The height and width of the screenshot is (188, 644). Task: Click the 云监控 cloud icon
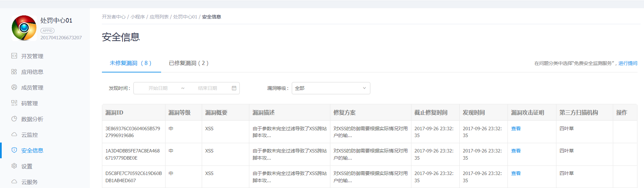click(x=14, y=134)
